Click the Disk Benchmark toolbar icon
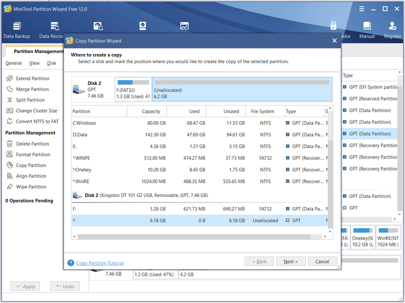This screenshot has height=303, width=405. point(143,26)
